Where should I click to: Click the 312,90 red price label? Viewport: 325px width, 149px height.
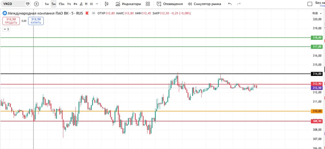[x=317, y=84]
